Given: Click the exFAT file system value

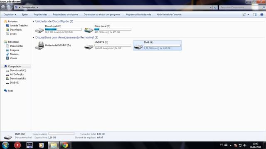Looking at the screenshot, I should (x=100, y=137).
